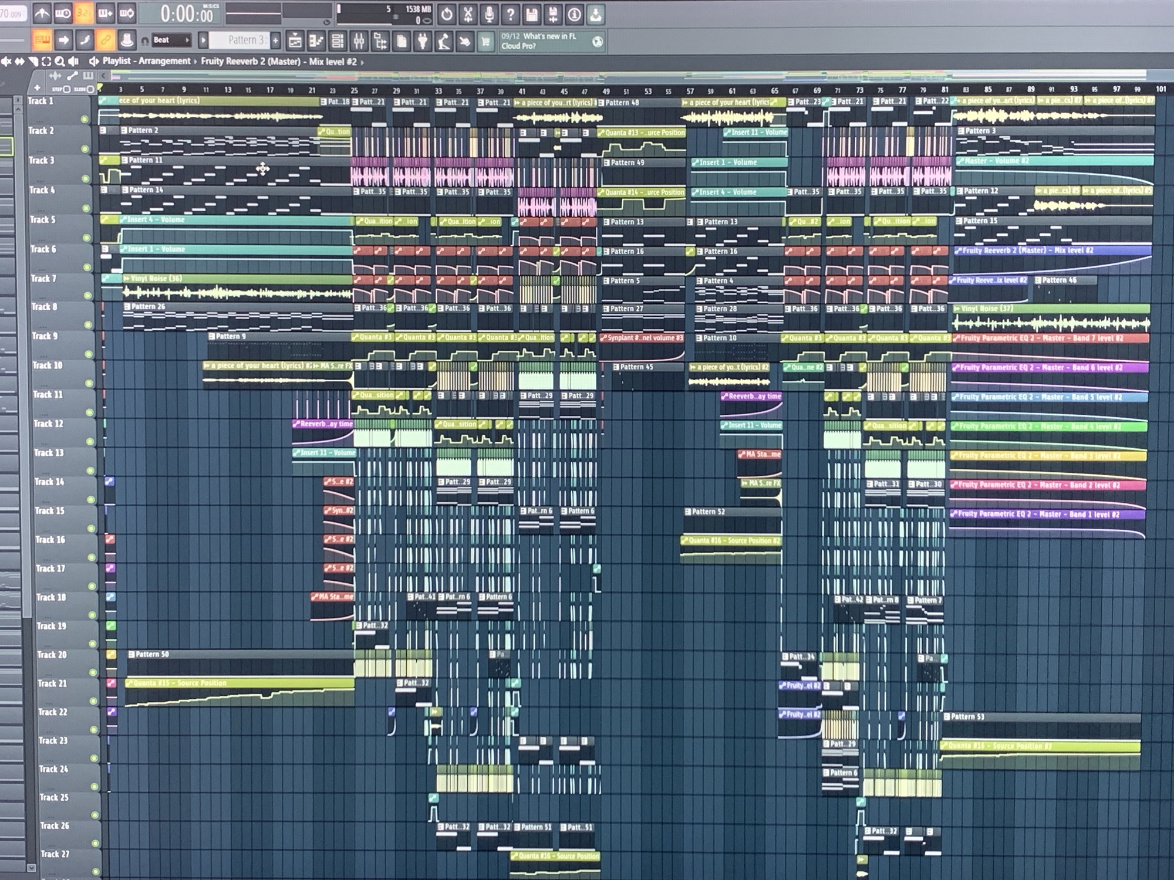The height and width of the screenshot is (880, 1174).
Task: Mute Track 5 using its green LED
Action: pyautogui.click(x=86, y=238)
